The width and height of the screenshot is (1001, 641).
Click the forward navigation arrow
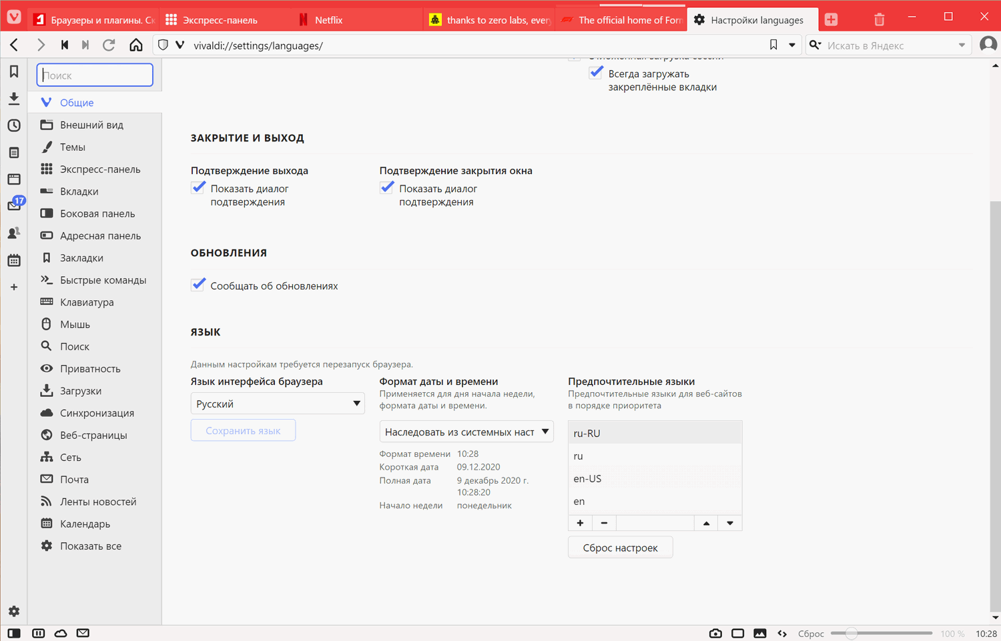pyautogui.click(x=41, y=45)
